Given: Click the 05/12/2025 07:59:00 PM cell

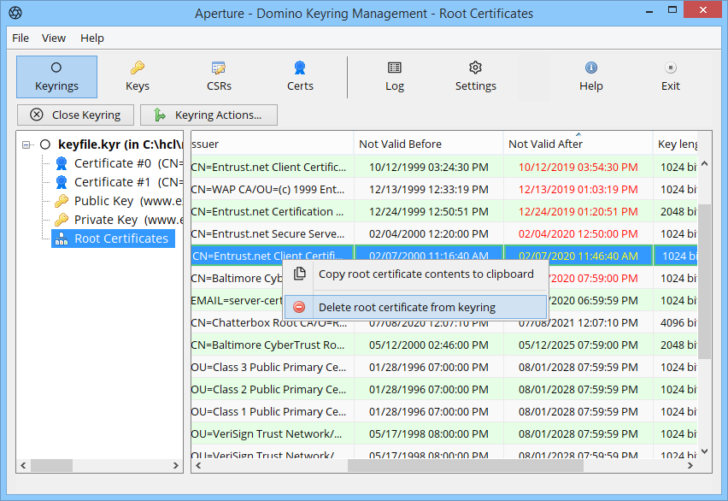Looking at the screenshot, I should pos(578,345).
